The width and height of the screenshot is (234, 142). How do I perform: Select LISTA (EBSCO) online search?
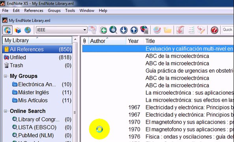42,127
